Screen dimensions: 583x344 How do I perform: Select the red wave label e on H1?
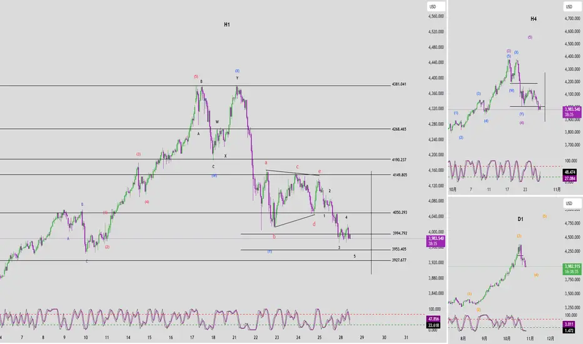320,171
